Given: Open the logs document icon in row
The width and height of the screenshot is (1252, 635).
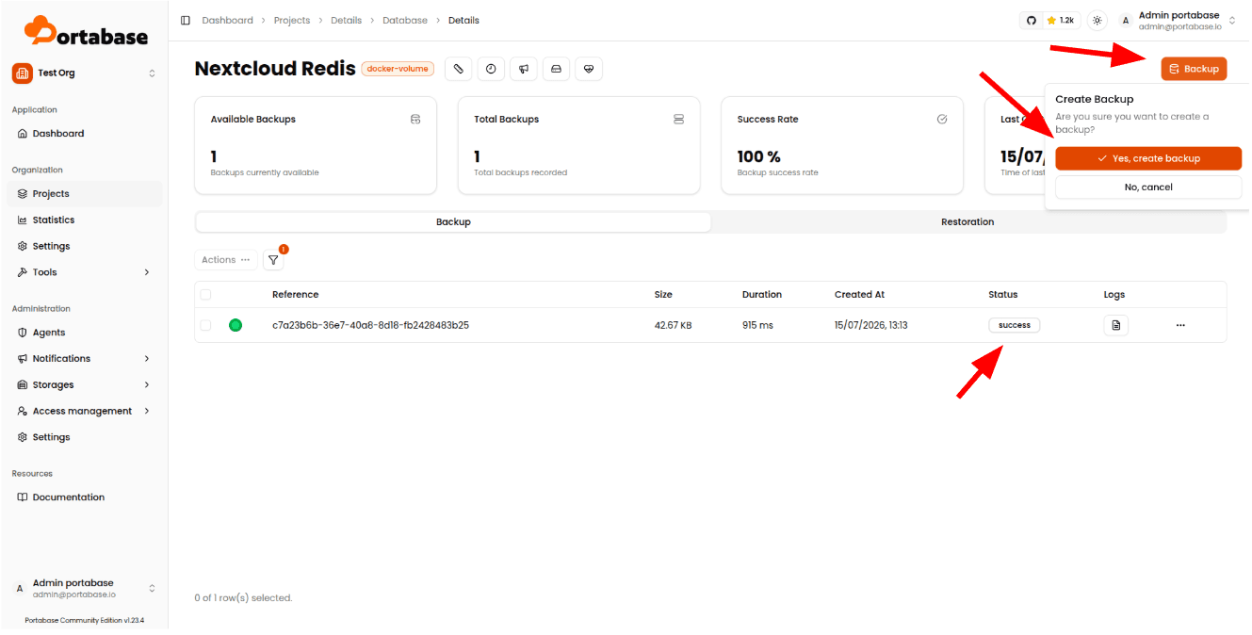Looking at the screenshot, I should pyautogui.click(x=1116, y=325).
